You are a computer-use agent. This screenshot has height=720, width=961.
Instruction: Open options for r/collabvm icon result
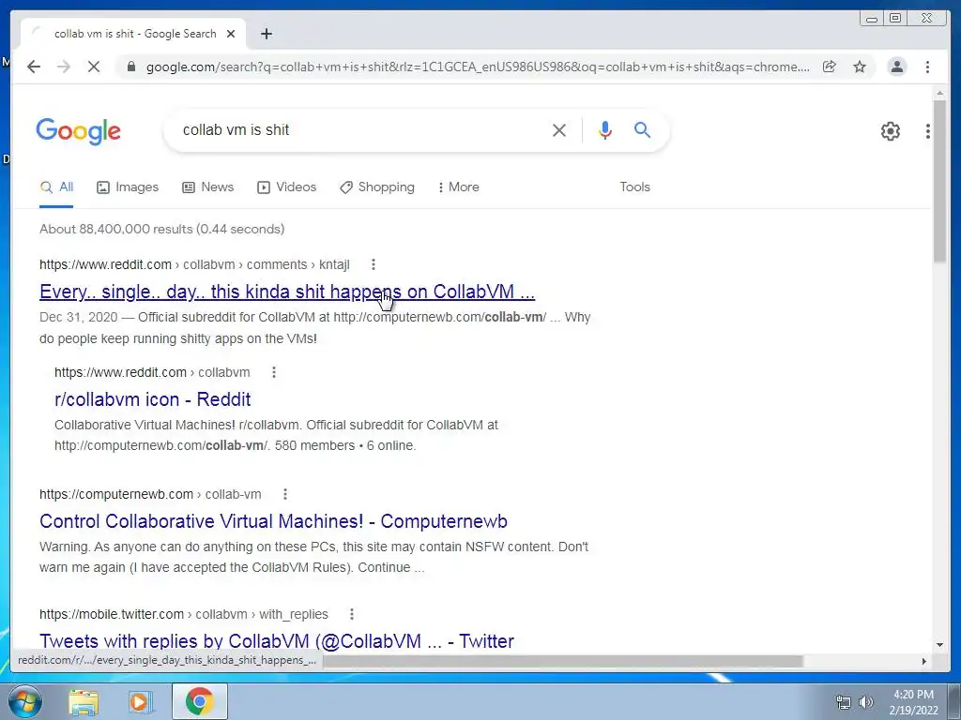click(274, 372)
